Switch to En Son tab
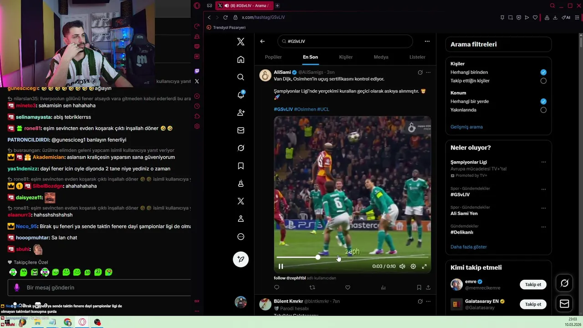This screenshot has height=328, width=583. point(311,57)
